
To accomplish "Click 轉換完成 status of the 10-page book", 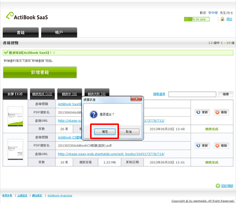I will 212,162.
